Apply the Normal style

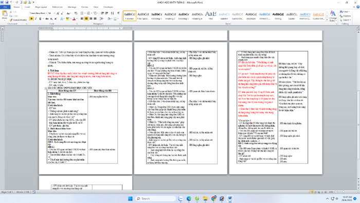pyautogui.click(x=130, y=15)
